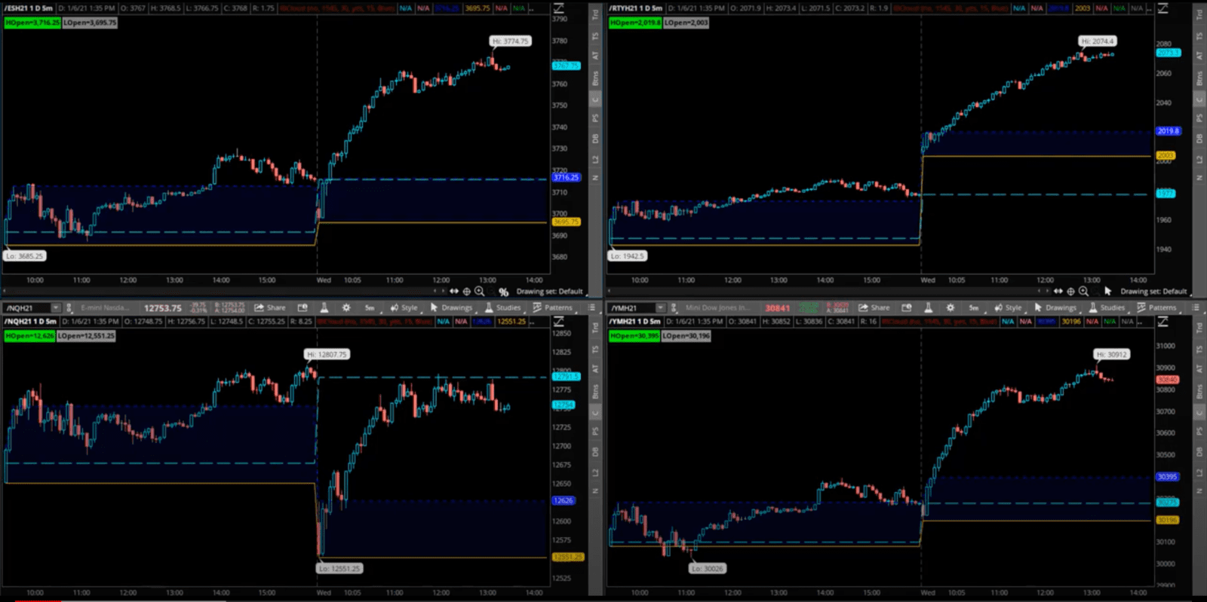The width and height of the screenshot is (1207, 602).
Task: Open the Studies menu in the /NQH21 toolbar
Action: 503,307
